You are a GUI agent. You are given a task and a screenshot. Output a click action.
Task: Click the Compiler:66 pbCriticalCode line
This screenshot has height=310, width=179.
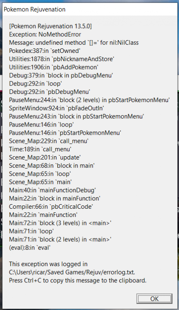tap(51, 207)
